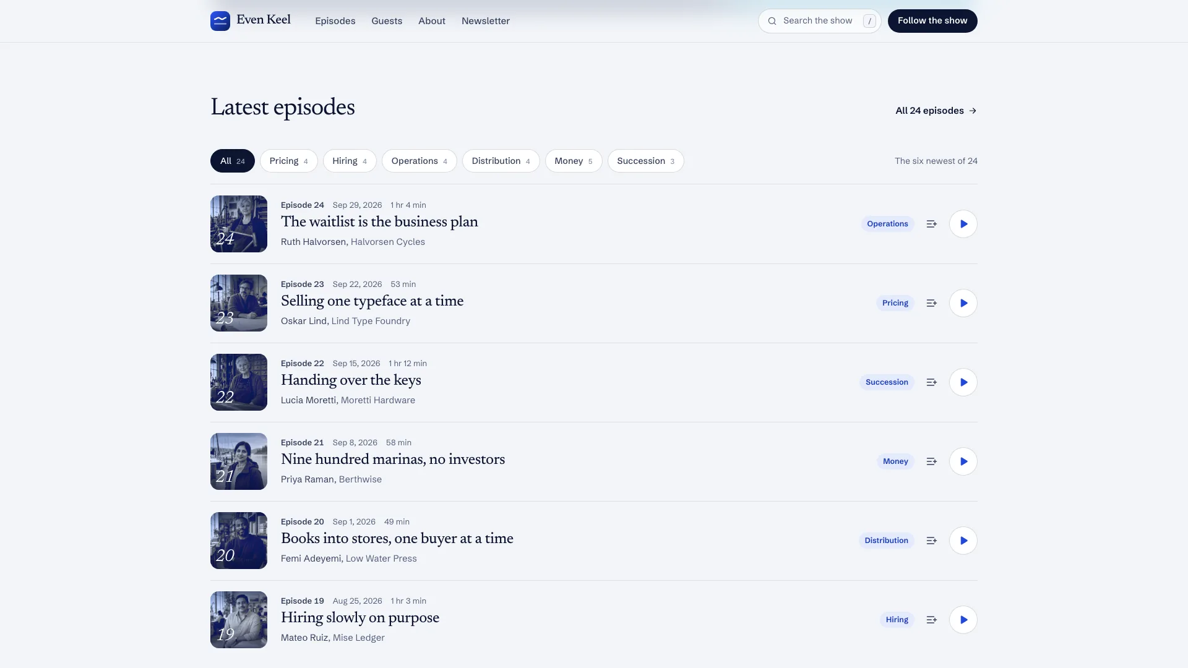Play episode 21 Nine hundred marinas
This screenshot has height=668, width=1188.
963,461
